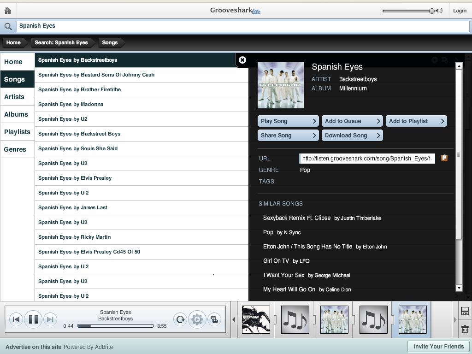This screenshot has height=354, width=472.
Task: Click the home icon in top bar
Action: coord(8,11)
